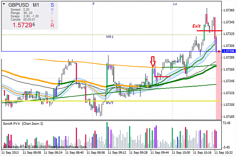
Task: Select the Swaps 0.90, -1.20 readout
Action: pos(25,16)
